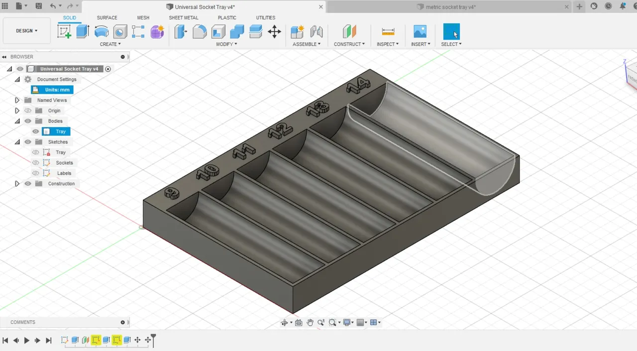Open the ASSEMBLE dropdown menu
Viewport: 637px width, 351px height.
306,44
